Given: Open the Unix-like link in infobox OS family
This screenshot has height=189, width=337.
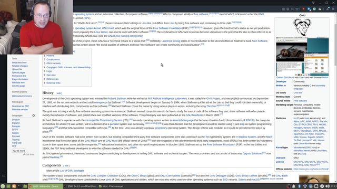Looking at the screenshot, I should click(x=298, y=93).
